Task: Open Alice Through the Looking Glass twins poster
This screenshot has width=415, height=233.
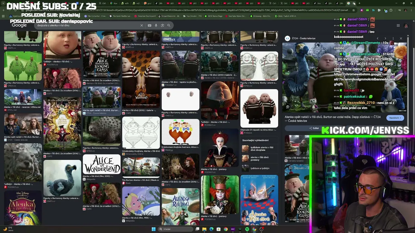Action: click(x=101, y=55)
